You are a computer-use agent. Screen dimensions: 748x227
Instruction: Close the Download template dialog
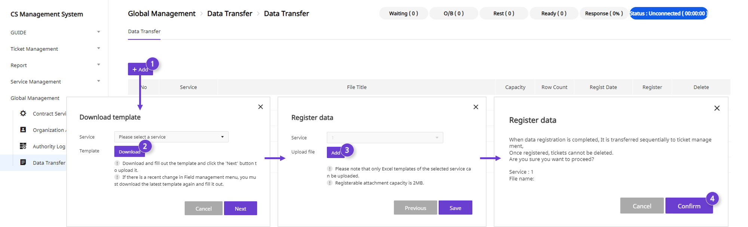(x=261, y=107)
